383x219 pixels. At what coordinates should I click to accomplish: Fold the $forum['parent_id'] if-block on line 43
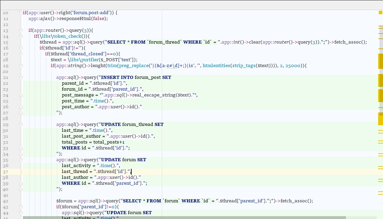[21, 207]
